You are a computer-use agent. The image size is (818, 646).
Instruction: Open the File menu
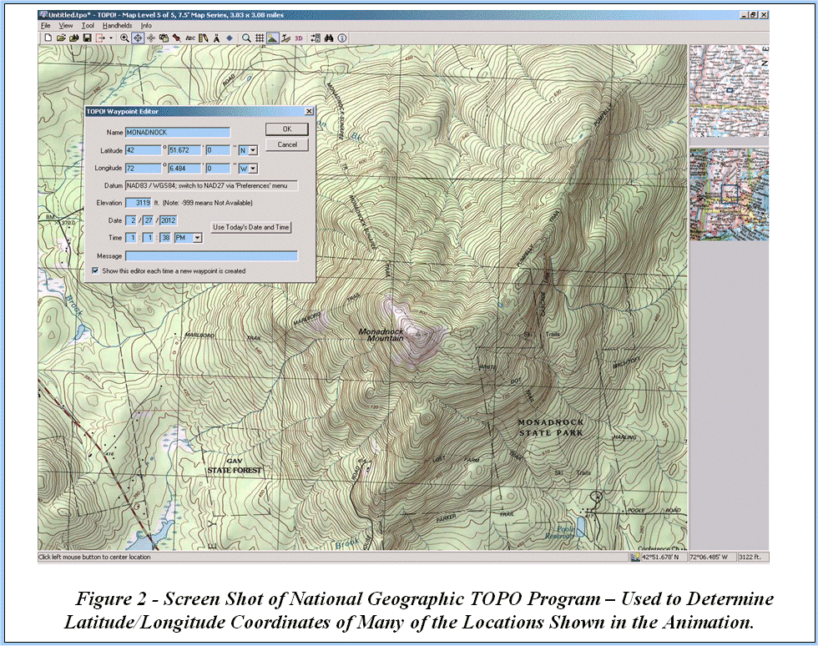[x=45, y=25]
